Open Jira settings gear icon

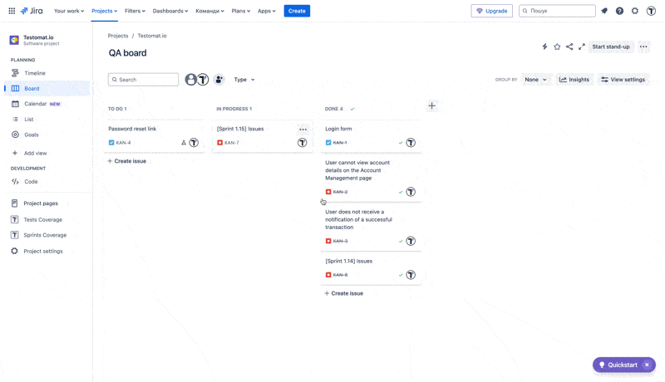click(x=635, y=11)
